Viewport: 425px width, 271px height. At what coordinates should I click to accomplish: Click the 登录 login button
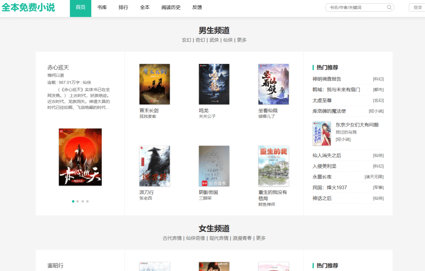pos(417,7)
